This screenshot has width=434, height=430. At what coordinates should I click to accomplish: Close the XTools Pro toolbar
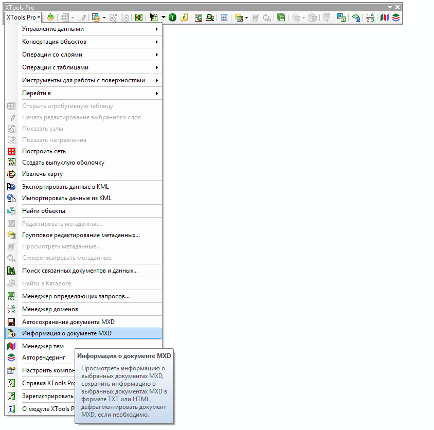pos(397,7)
